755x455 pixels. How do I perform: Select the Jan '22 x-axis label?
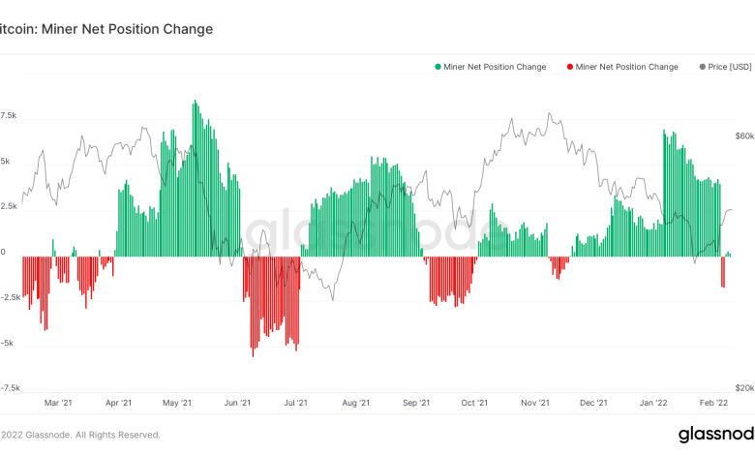654,402
